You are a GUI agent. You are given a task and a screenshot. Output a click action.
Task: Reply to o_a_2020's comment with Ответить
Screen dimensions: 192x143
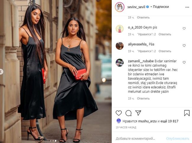pos(165,34)
